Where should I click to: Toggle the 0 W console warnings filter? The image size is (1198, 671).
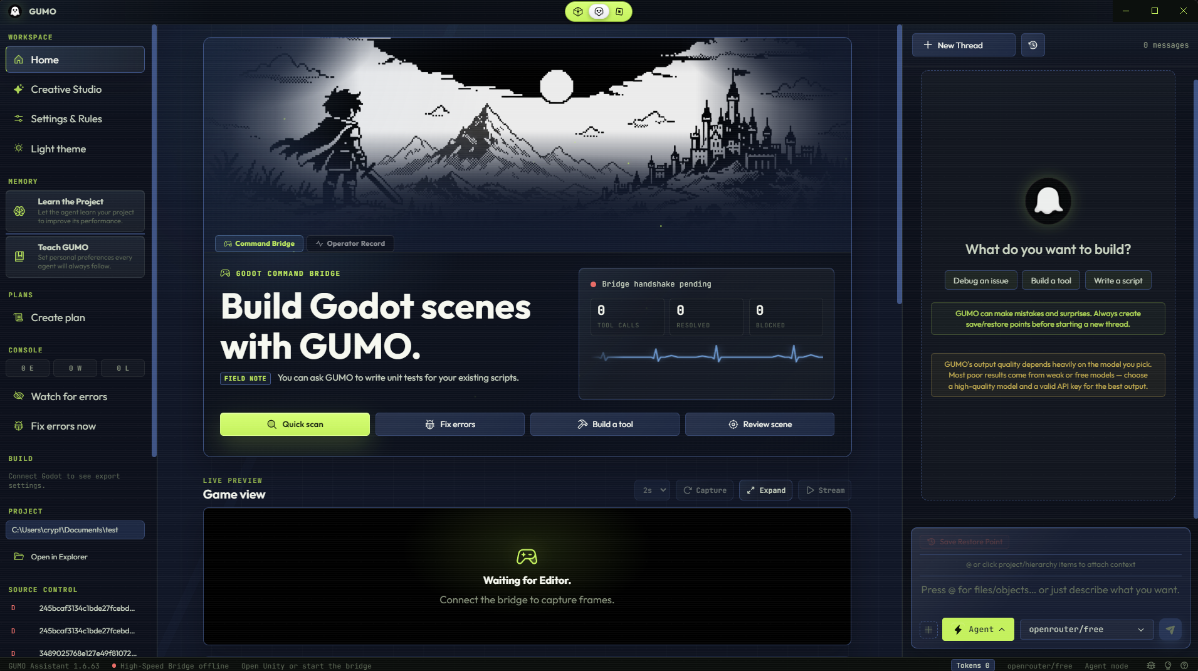click(75, 368)
